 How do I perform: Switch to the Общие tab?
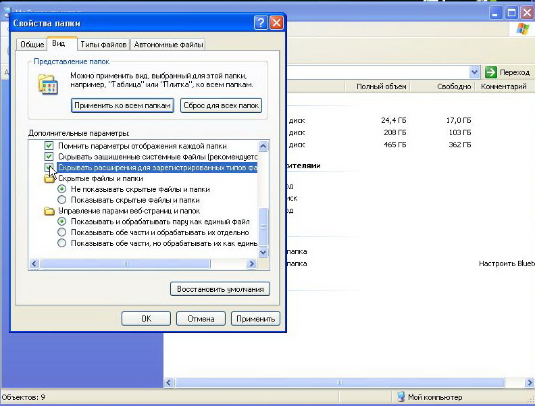(32, 45)
